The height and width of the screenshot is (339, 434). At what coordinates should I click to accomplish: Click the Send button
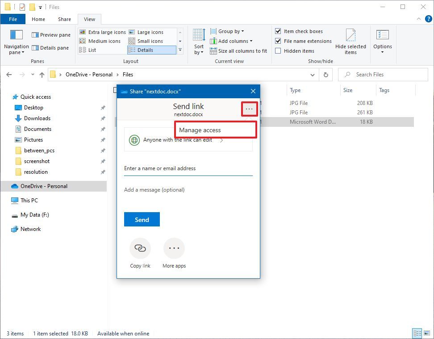point(142,219)
